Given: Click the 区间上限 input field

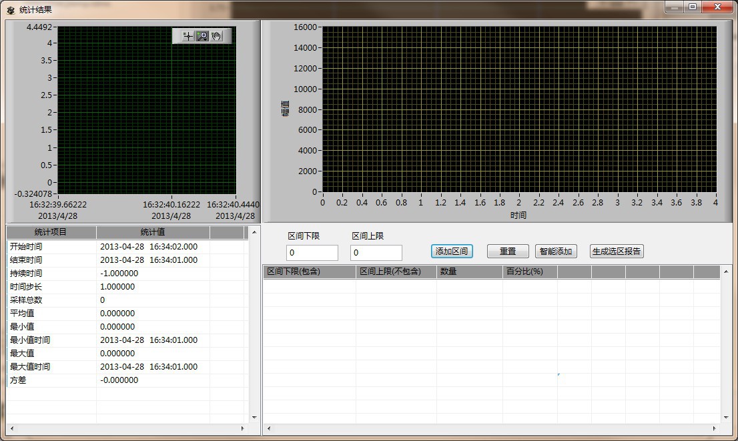Looking at the screenshot, I should pos(376,253).
